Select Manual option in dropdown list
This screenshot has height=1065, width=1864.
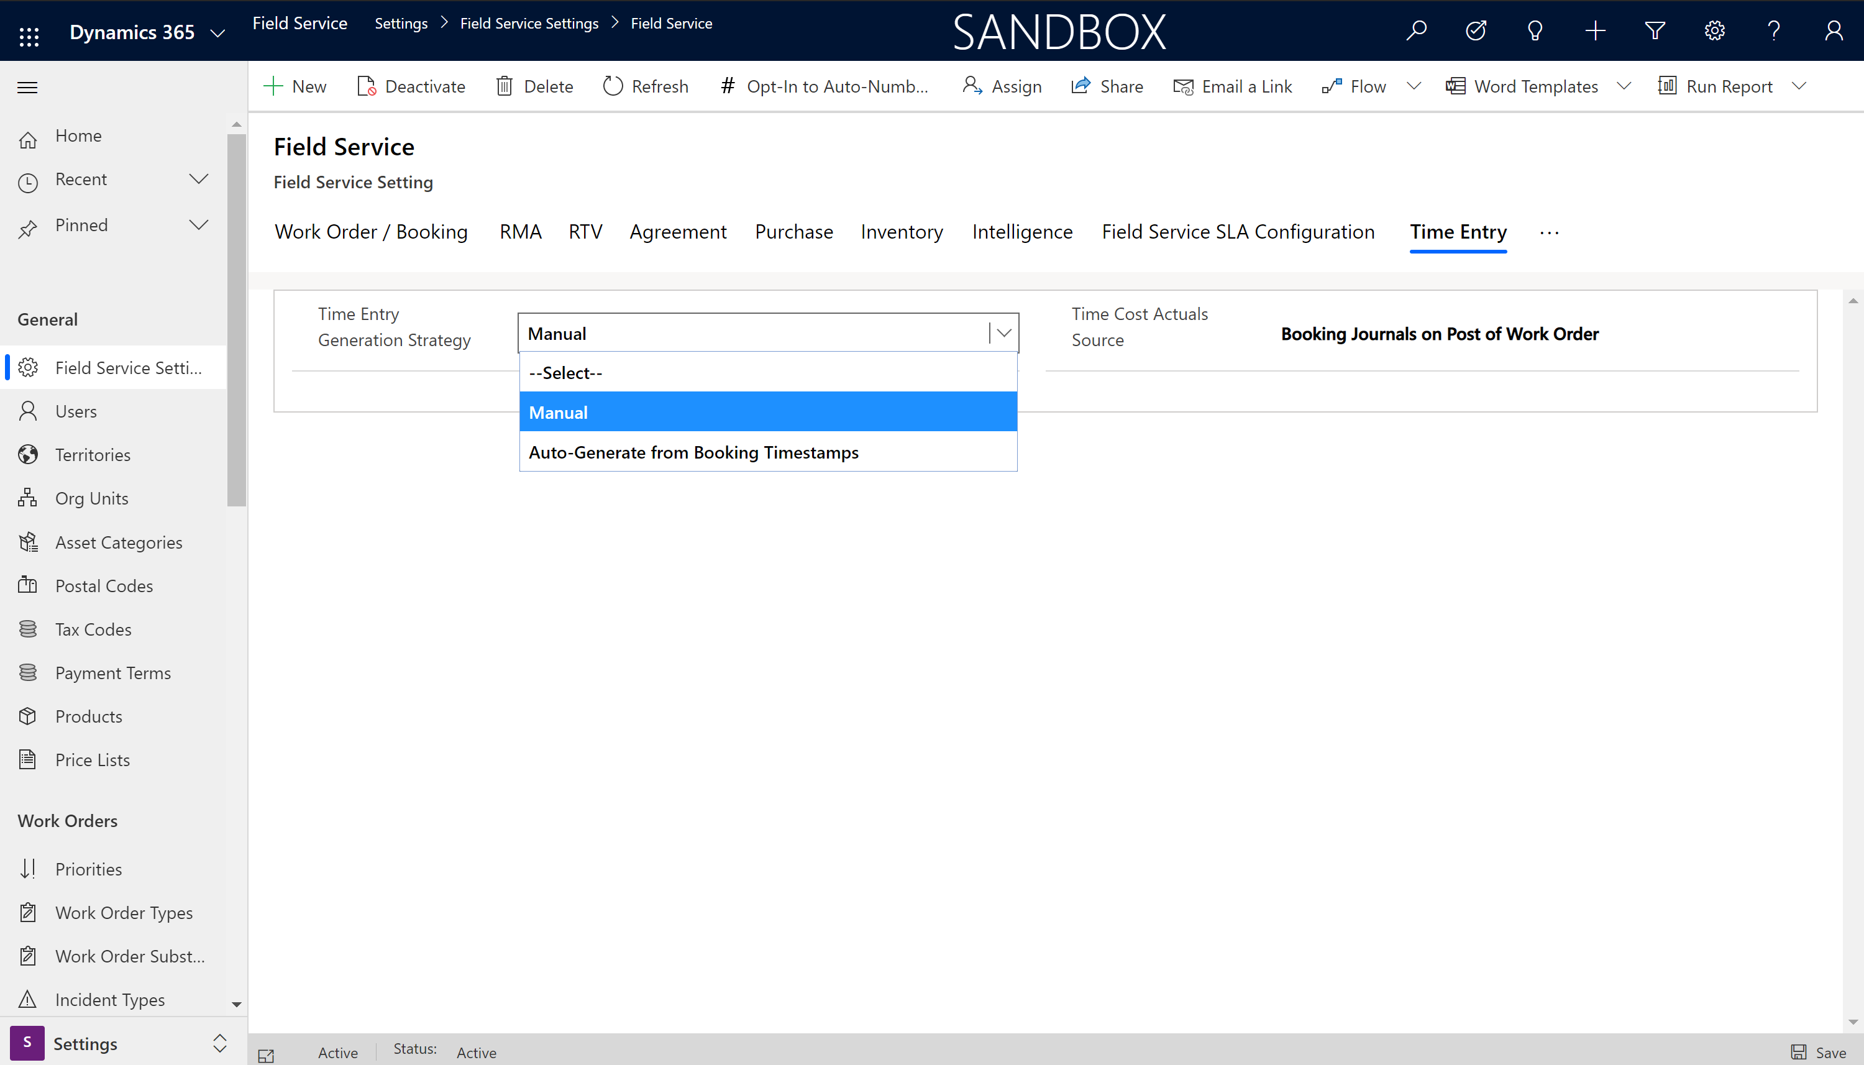tap(768, 413)
